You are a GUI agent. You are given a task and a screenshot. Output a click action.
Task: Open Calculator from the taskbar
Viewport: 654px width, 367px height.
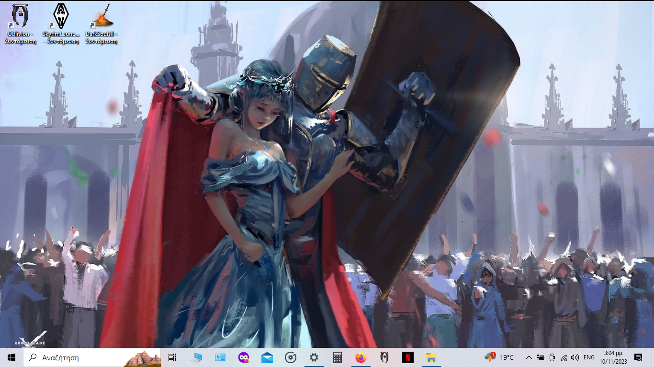pos(338,357)
